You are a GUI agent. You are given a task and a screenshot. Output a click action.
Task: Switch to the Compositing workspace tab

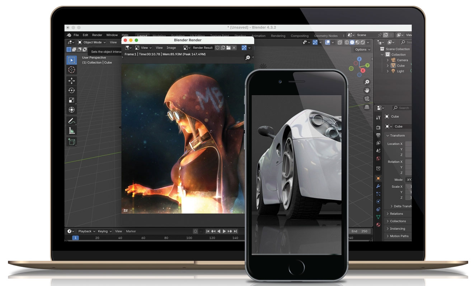point(300,36)
